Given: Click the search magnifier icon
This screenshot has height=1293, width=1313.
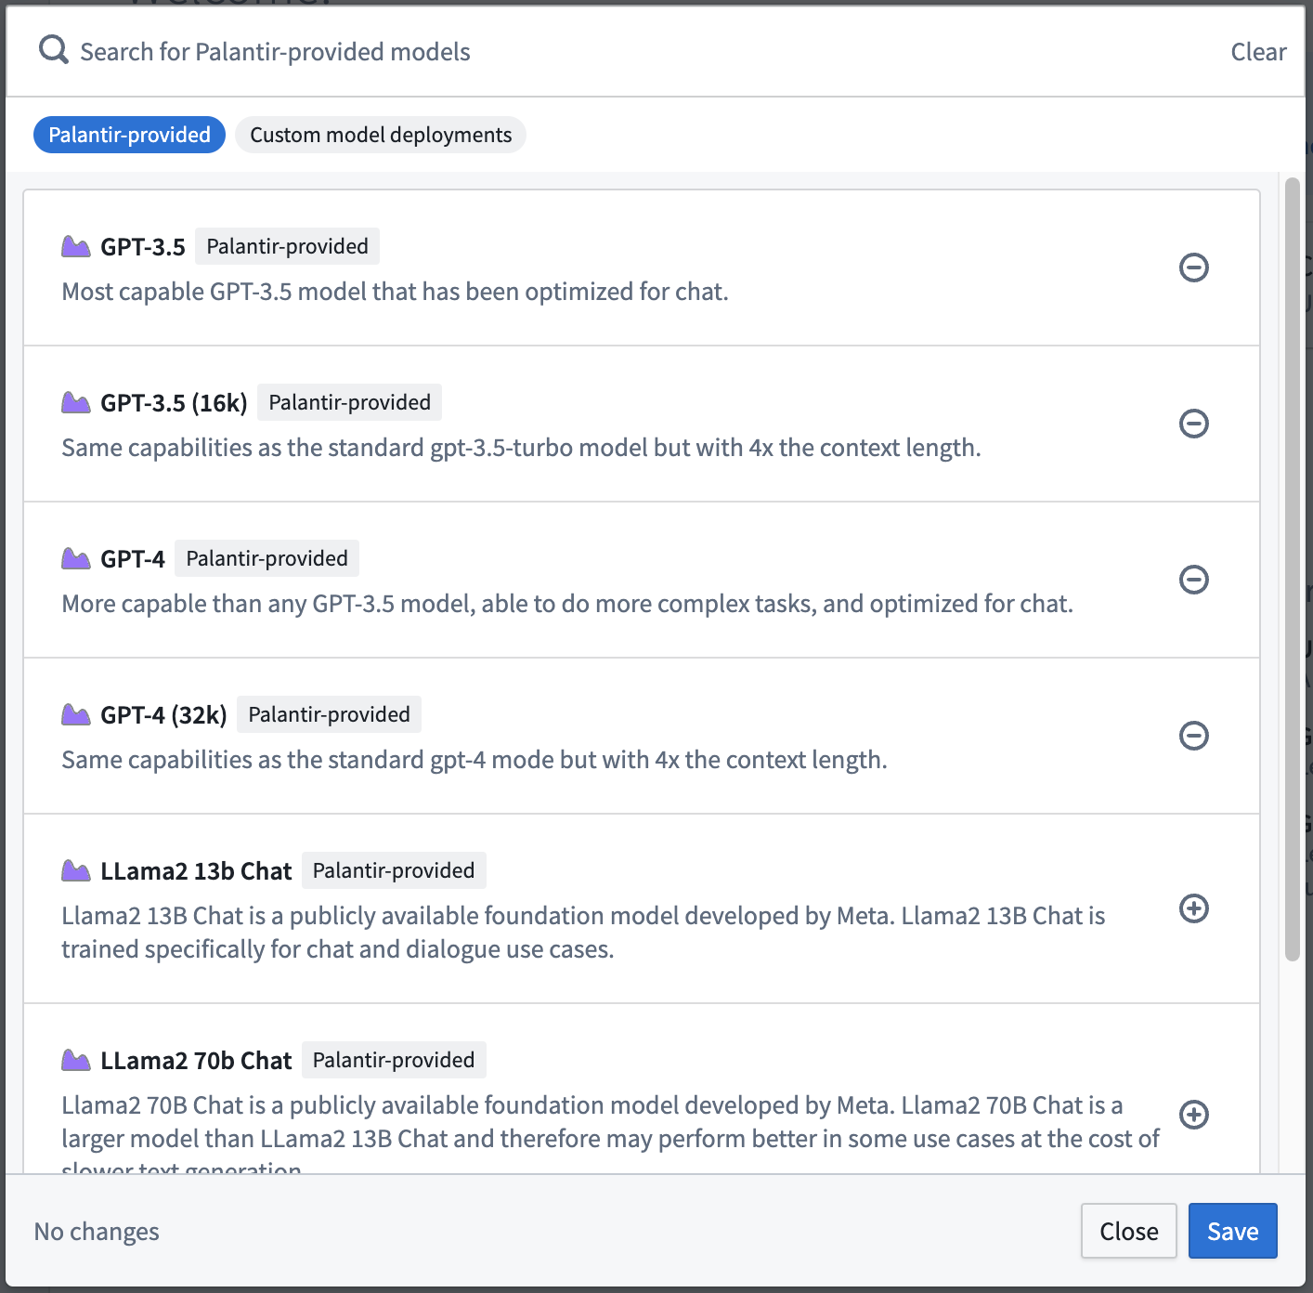Looking at the screenshot, I should [x=53, y=50].
